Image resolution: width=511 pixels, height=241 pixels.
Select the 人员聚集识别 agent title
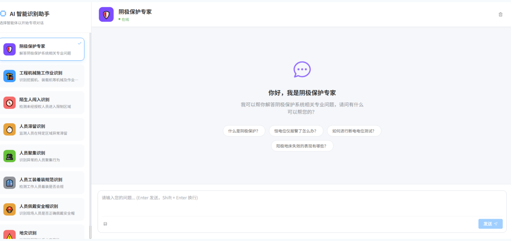coord(32,153)
